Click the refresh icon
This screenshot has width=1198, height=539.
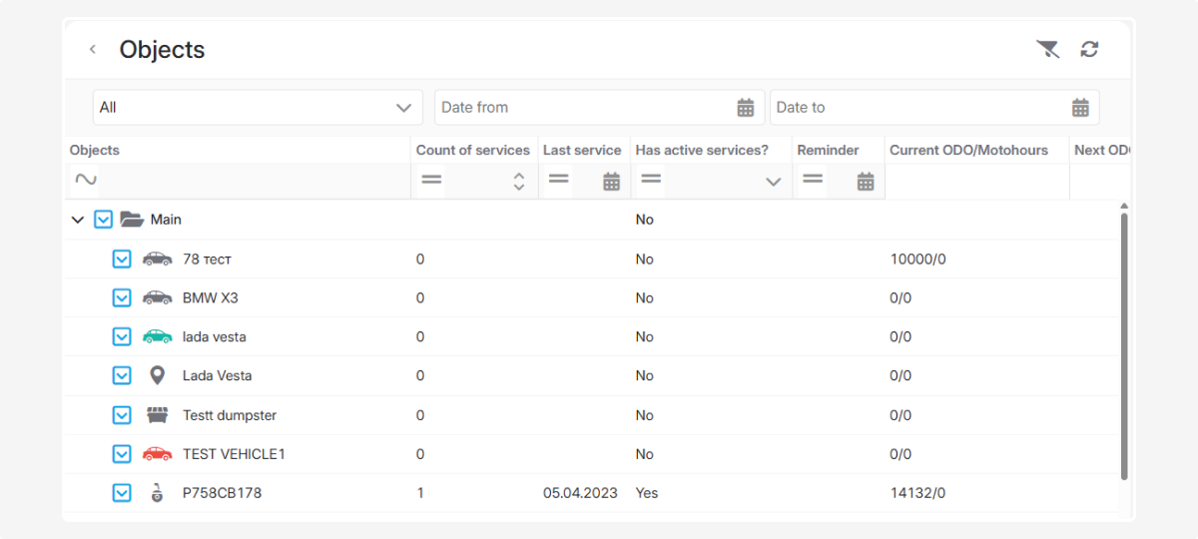pos(1089,49)
